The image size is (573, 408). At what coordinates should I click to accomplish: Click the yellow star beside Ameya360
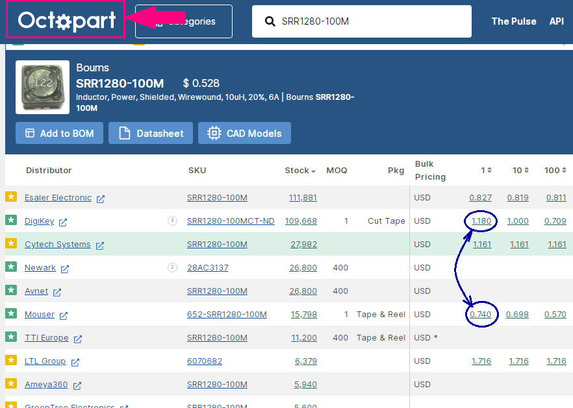point(11,383)
